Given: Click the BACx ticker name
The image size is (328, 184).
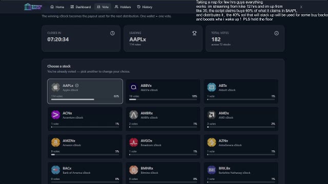Looking at the screenshot, I should [x=67, y=168].
